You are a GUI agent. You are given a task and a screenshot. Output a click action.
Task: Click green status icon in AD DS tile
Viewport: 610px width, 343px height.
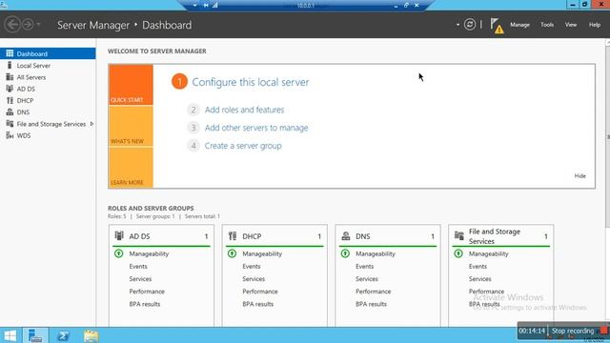coord(118,253)
